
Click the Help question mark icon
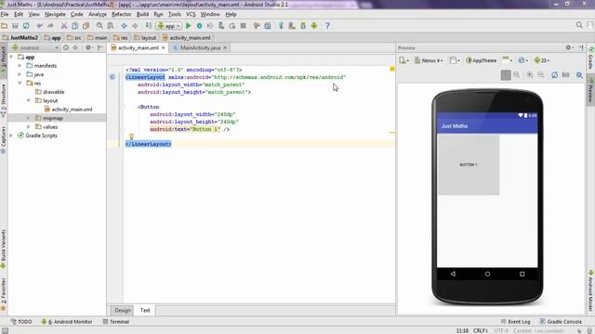[x=327, y=26]
